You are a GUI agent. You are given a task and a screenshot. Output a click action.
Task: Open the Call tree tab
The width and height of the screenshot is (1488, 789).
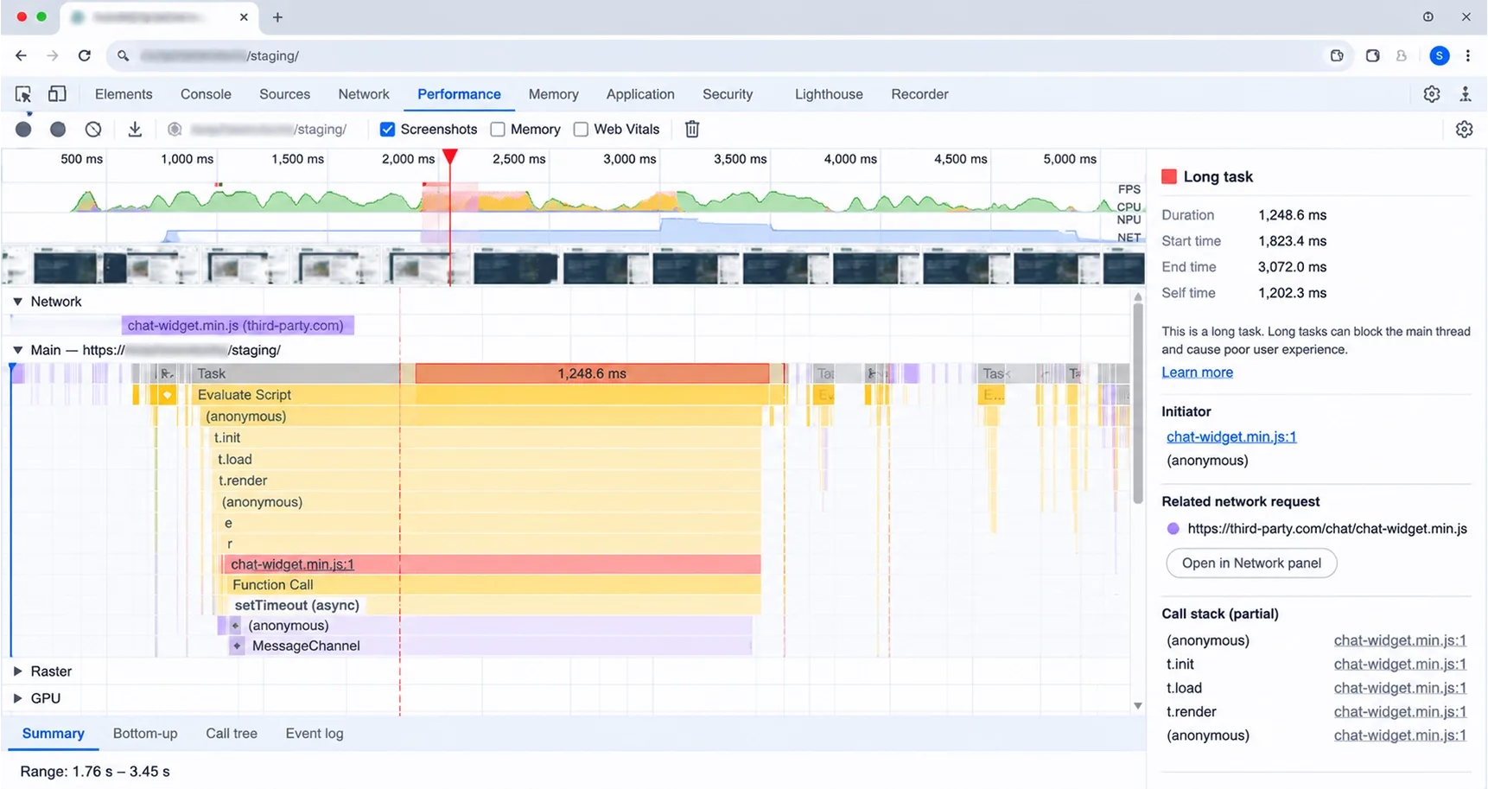pos(232,734)
